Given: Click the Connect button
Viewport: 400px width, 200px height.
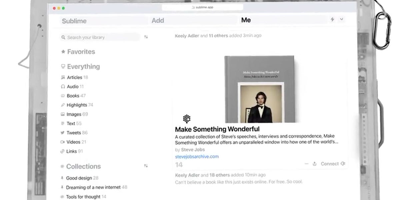Looking at the screenshot, I should click(333, 164).
